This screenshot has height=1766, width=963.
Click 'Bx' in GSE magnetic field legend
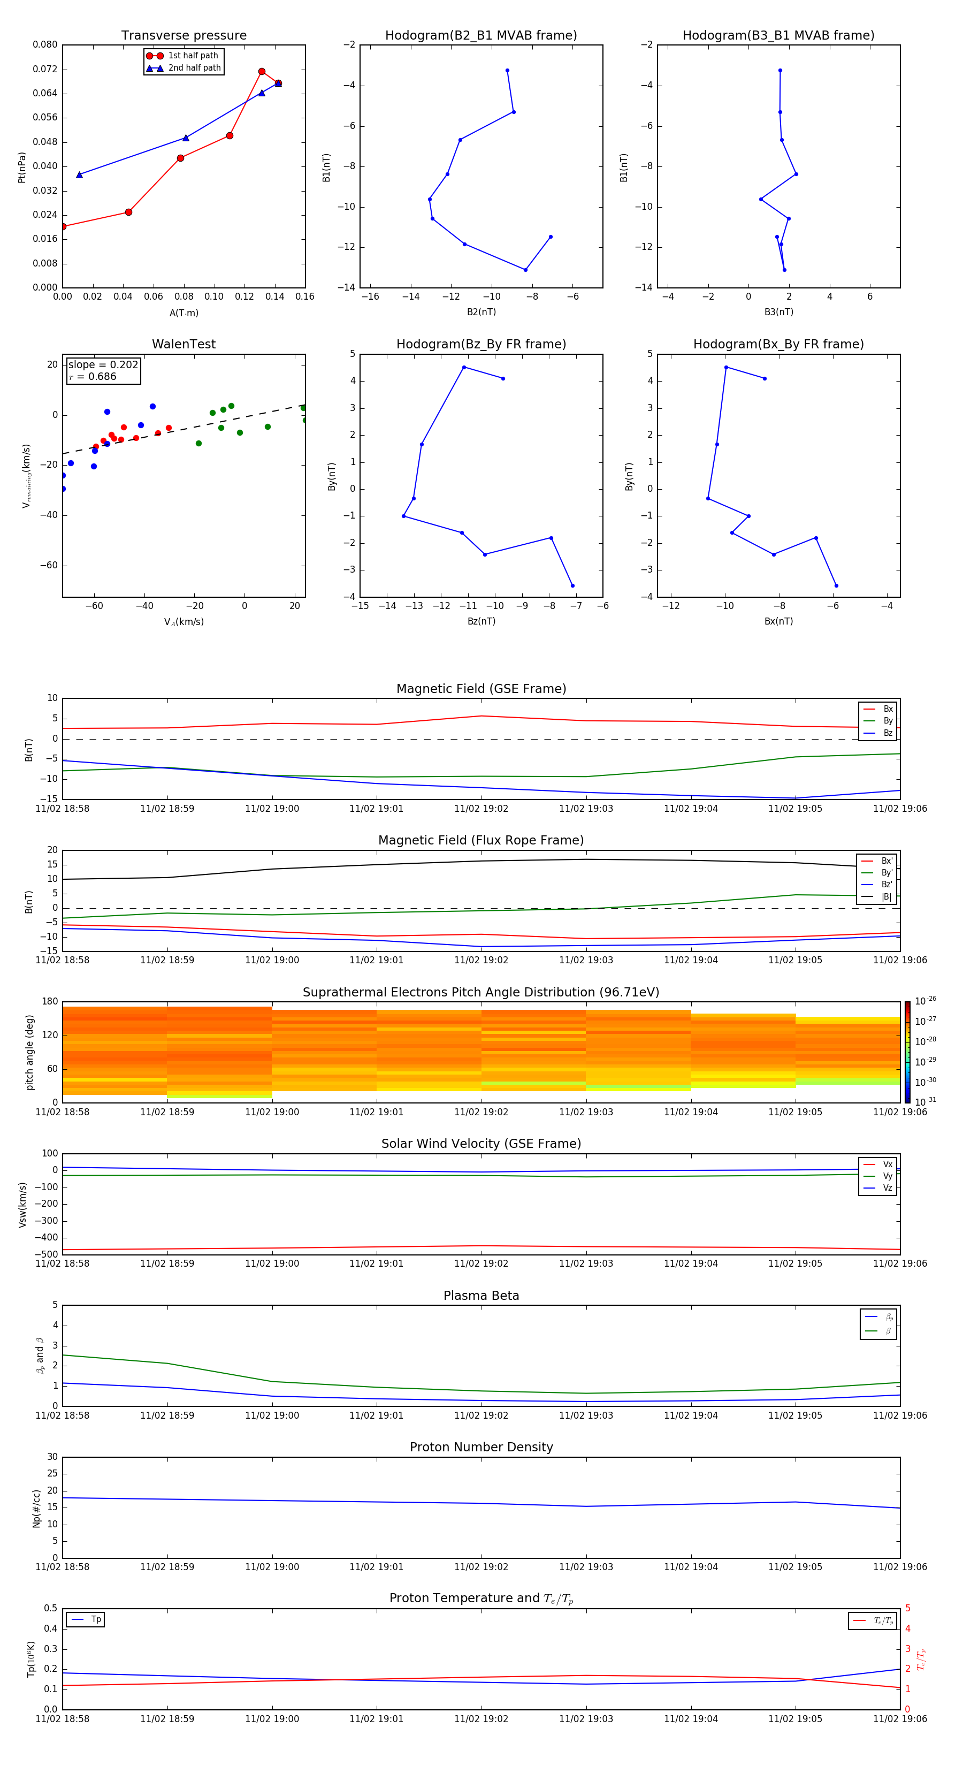point(878,709)
